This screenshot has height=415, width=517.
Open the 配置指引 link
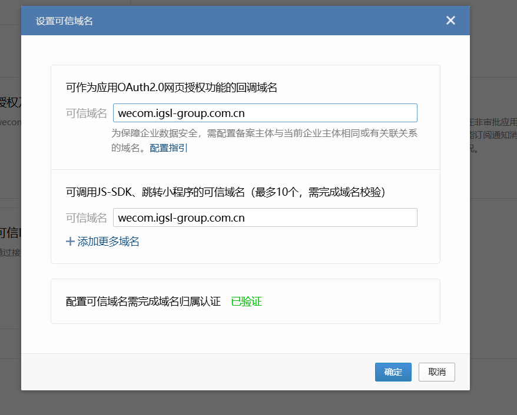tap(168, 148)
